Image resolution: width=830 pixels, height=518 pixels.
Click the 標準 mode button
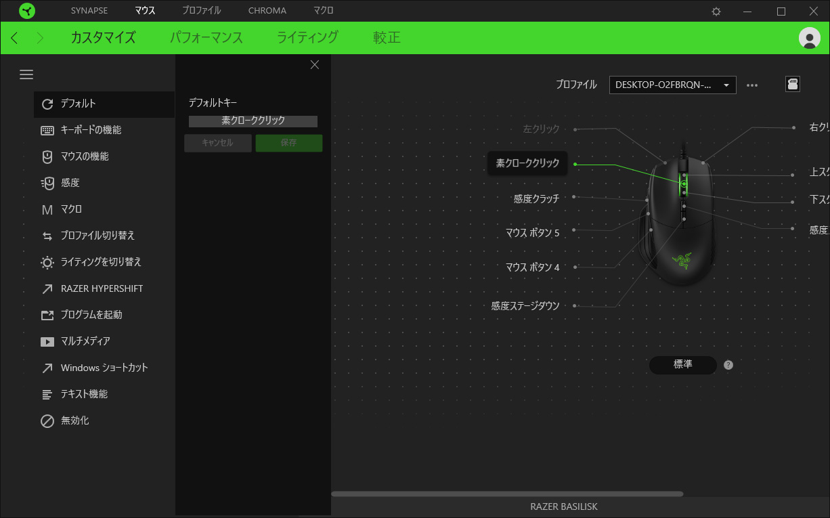(683, 365)
